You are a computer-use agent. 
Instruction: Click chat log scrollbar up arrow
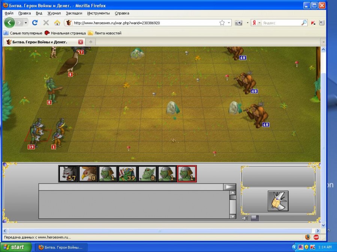[233, 193]
